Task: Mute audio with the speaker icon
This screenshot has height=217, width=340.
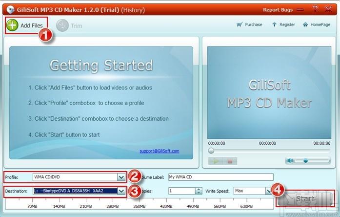Action: [290, 161]
